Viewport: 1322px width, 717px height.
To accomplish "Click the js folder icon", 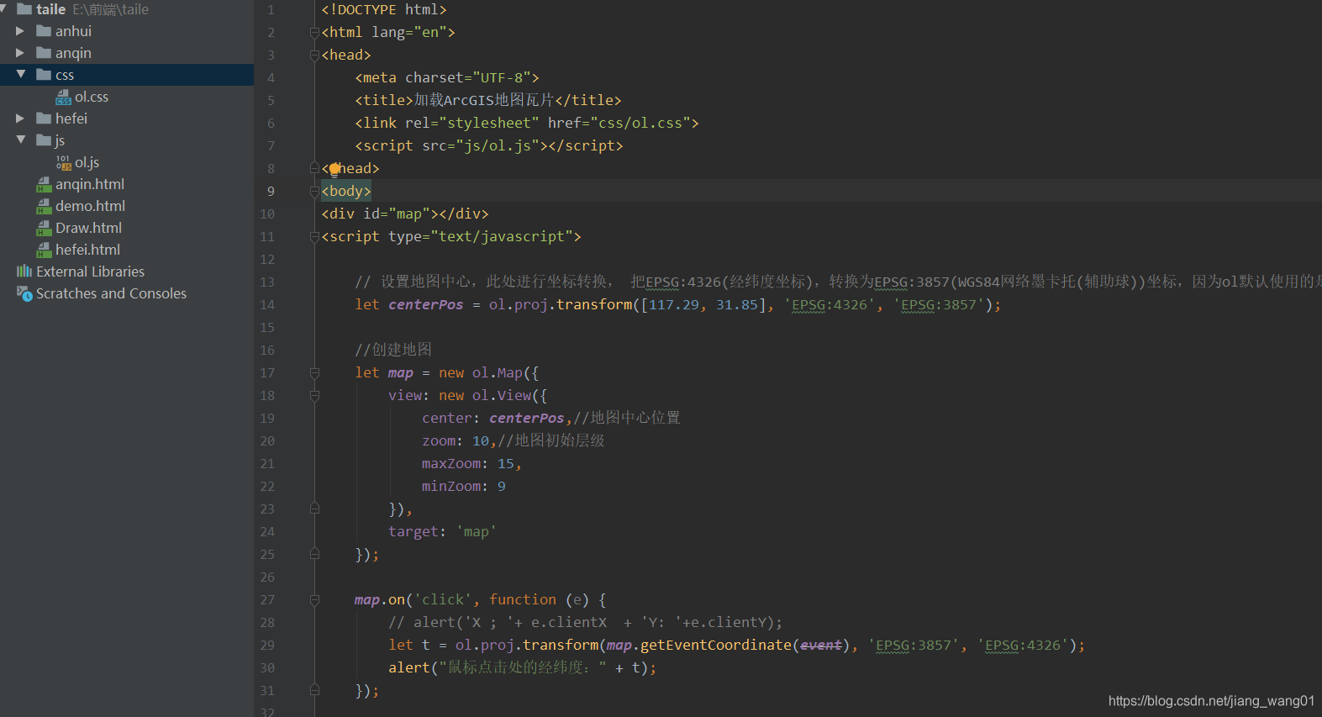I will click(x=44, y=140).
